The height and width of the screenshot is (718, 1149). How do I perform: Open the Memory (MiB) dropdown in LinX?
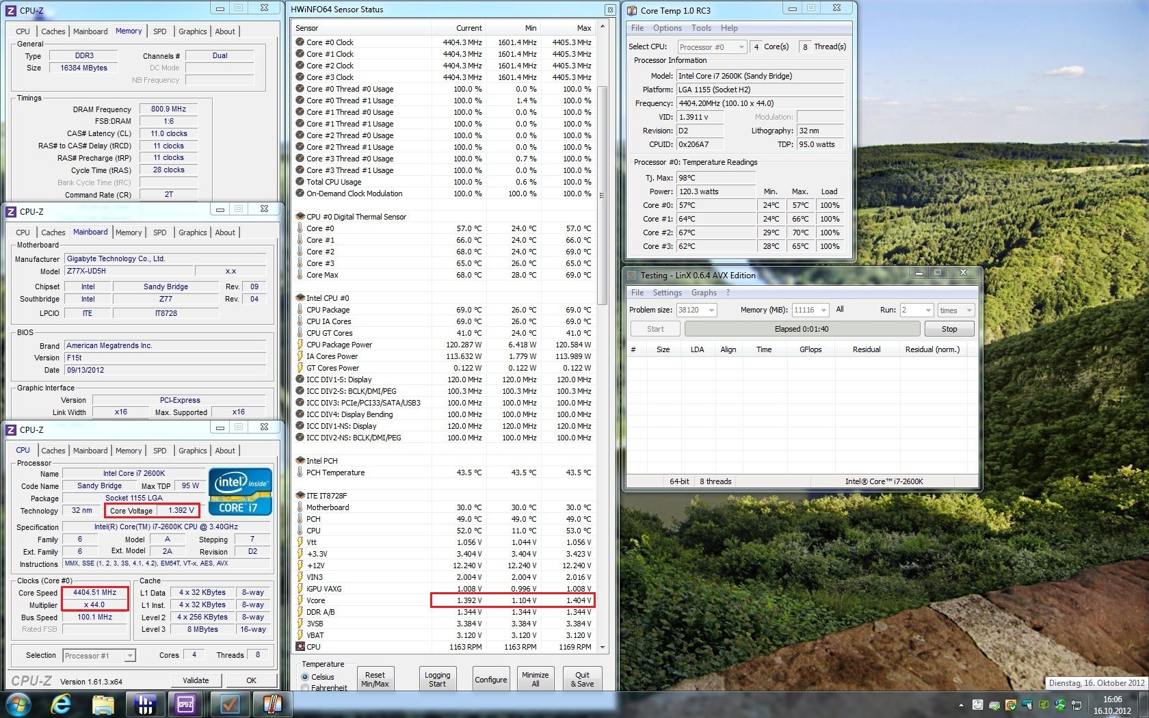pyautogui.click(x=810, y=310)
